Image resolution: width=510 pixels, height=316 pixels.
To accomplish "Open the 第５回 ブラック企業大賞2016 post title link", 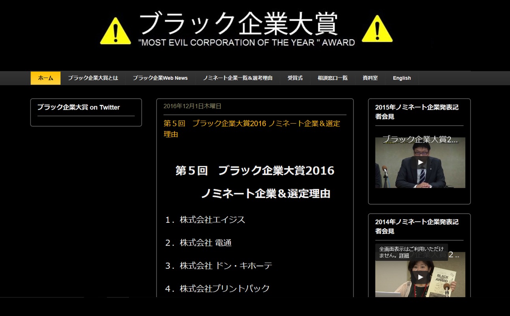I will tap(251, 129).
